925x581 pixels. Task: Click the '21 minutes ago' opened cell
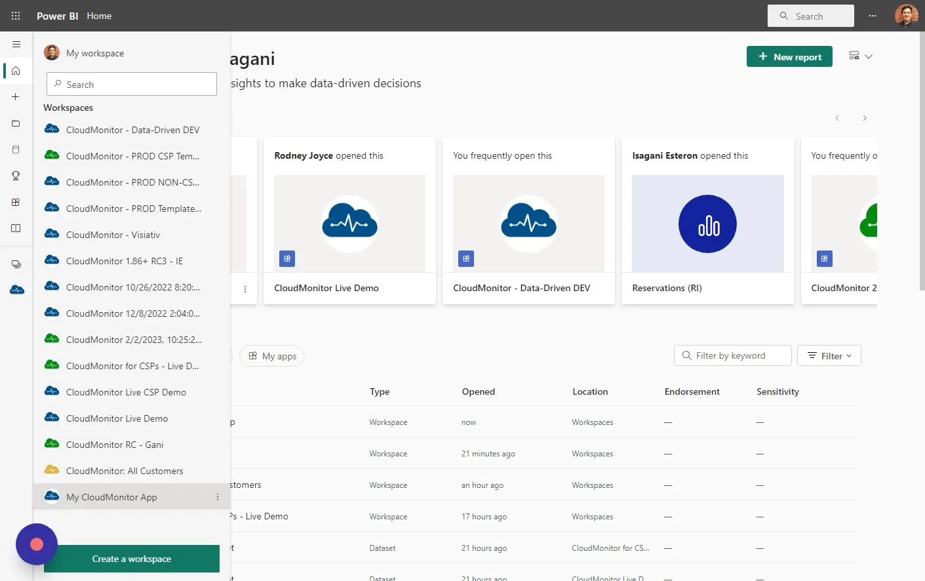(x=488, y=454)
